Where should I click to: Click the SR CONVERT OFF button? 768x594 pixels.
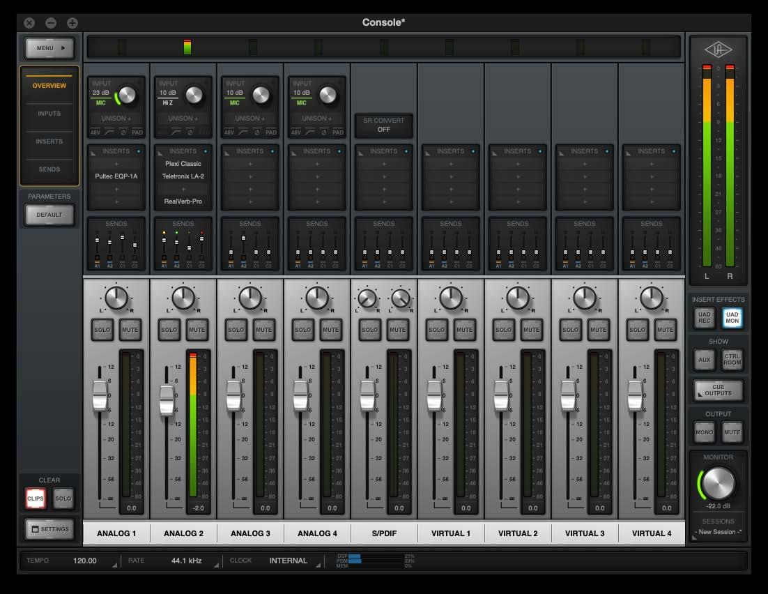pyautogui.click(x=384, y=125)
